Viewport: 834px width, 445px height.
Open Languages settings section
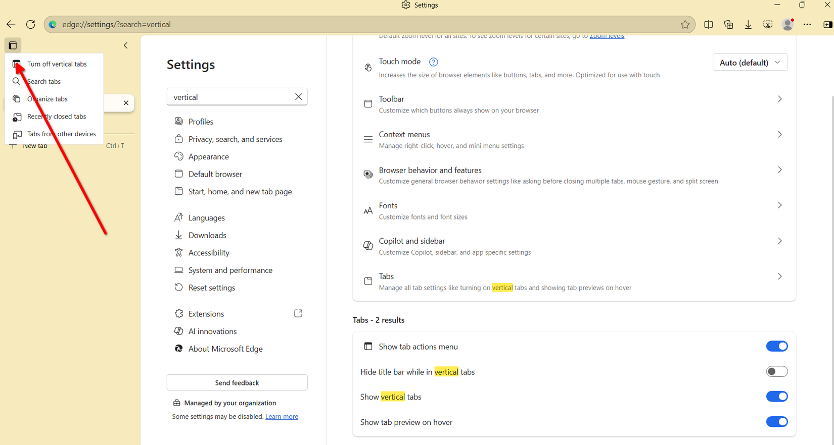(x=206, y=218)
